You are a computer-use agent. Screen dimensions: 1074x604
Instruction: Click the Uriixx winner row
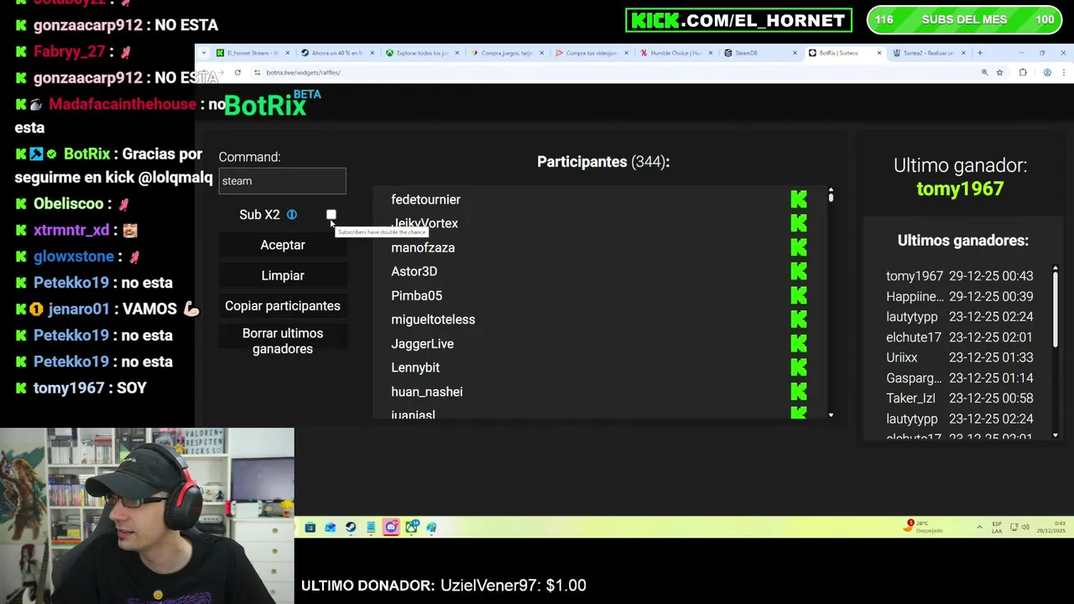tap(960, 357)
